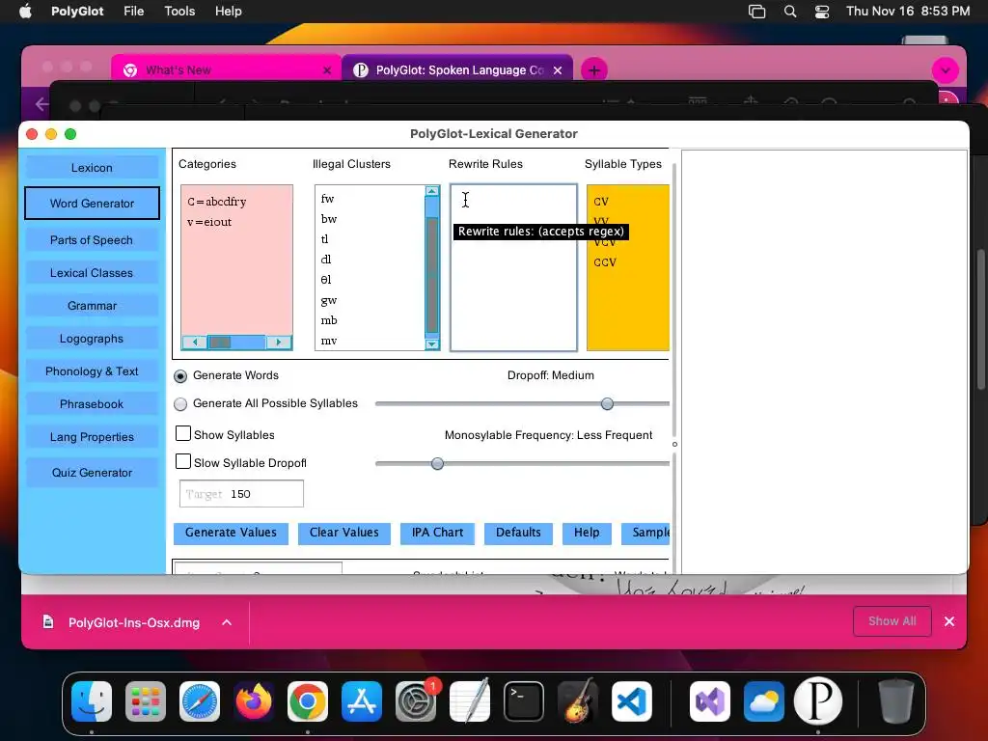Enable the Show Syllables checkbox
Screen dimensions: 988x741
tap(182, 433)
